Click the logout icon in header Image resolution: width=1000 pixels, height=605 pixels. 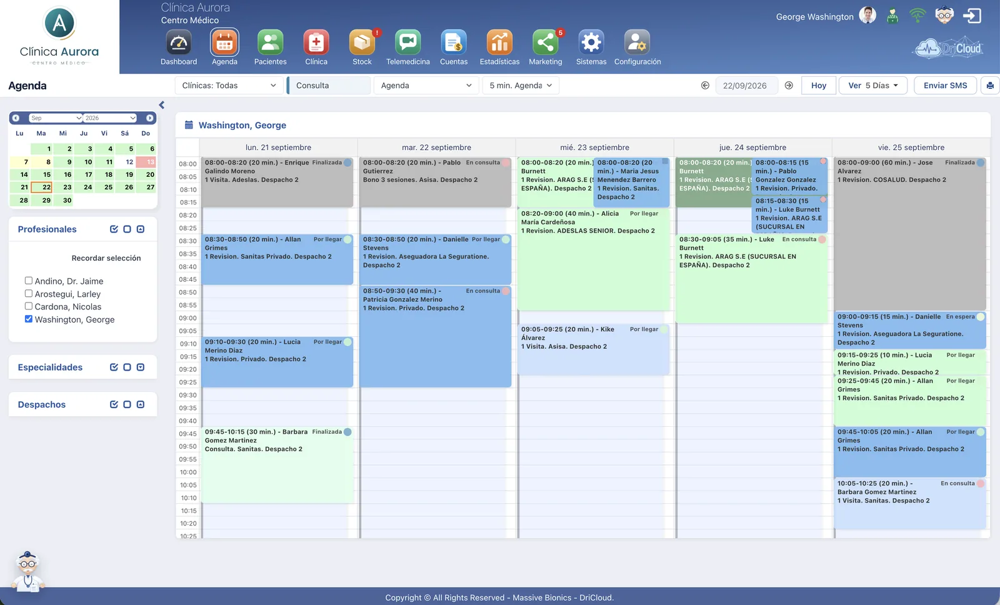[972, 16]
